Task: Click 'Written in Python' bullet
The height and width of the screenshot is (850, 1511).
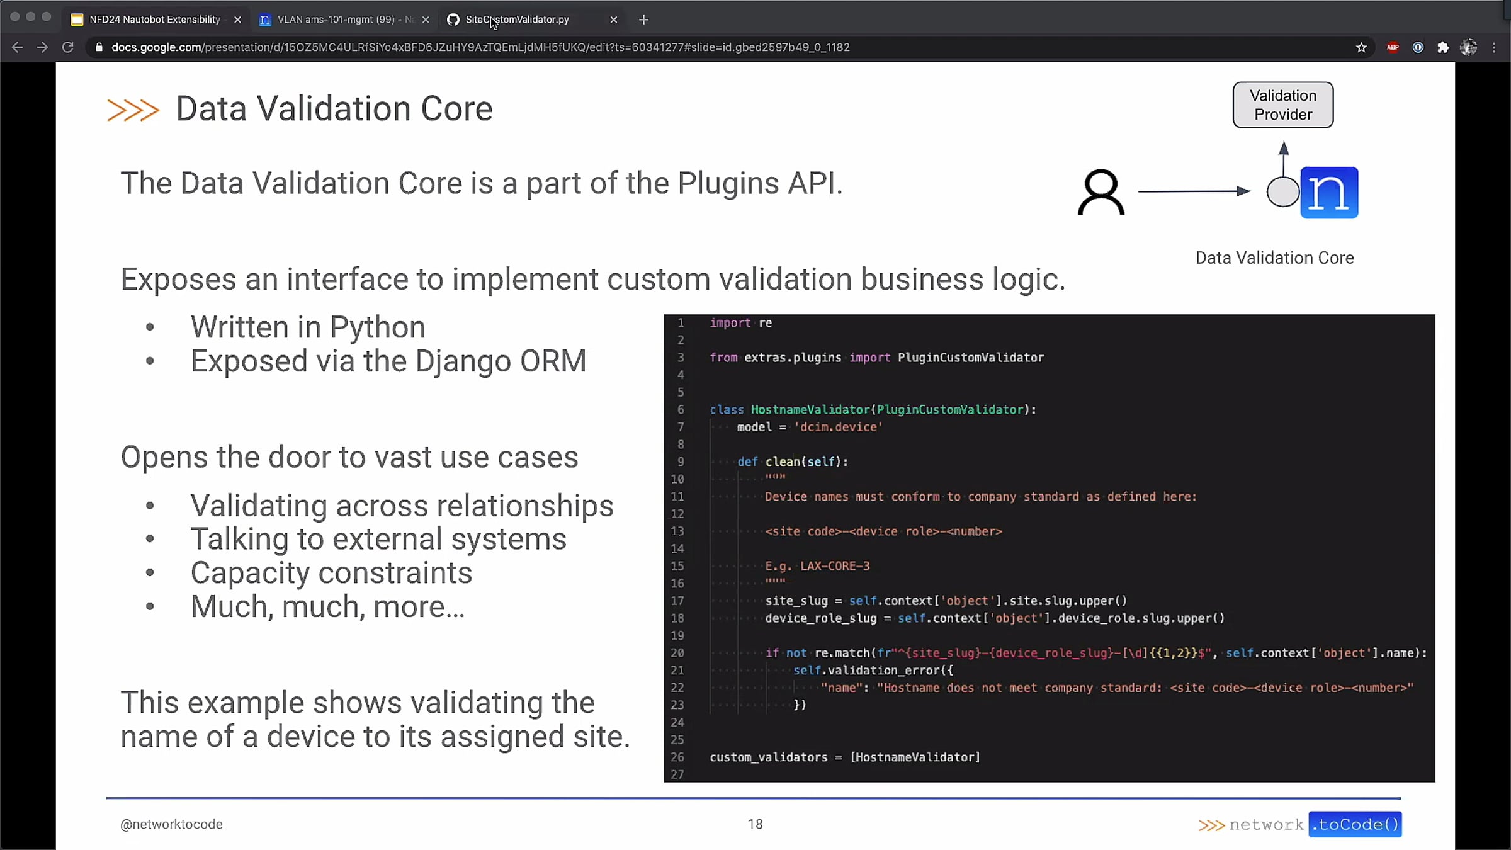Action: 308,327
